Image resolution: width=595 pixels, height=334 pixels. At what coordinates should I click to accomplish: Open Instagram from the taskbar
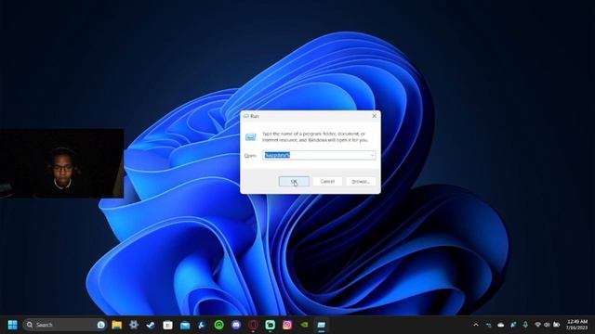tap(287, 325)
